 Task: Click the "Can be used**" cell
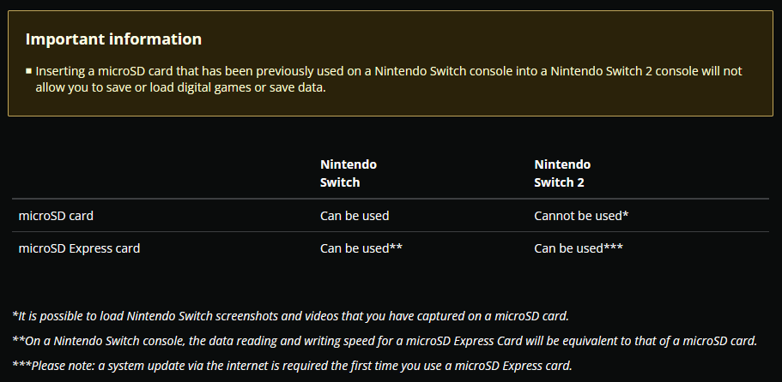tap(361, 248)
